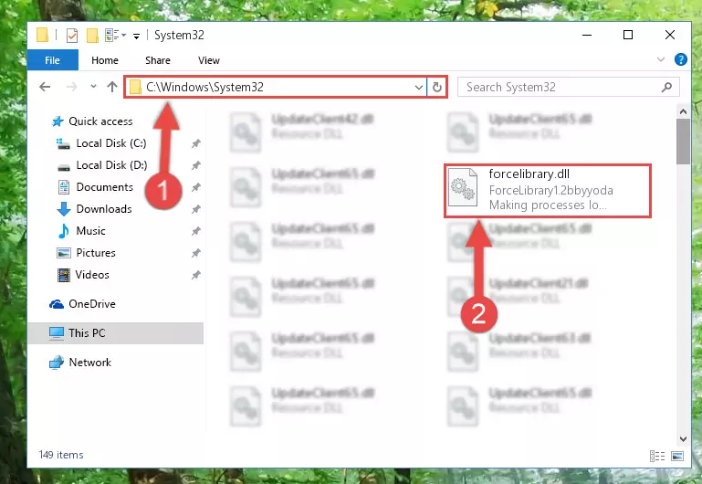The height and width of the screenshot is (484, 702).
Task: Open the File menu
Action: 52,60
